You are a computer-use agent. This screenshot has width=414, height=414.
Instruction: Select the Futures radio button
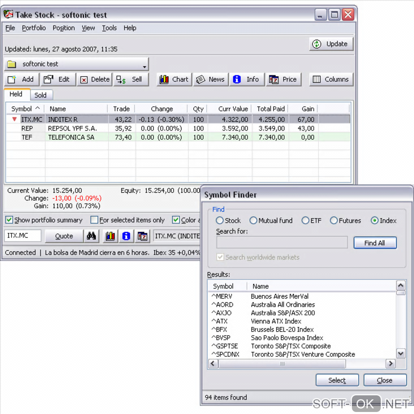[334, 220]
